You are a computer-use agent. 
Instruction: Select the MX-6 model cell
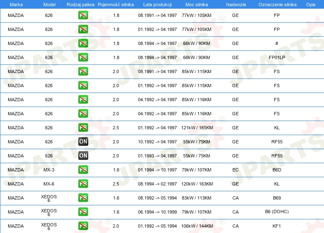click(x=49, y=184)
